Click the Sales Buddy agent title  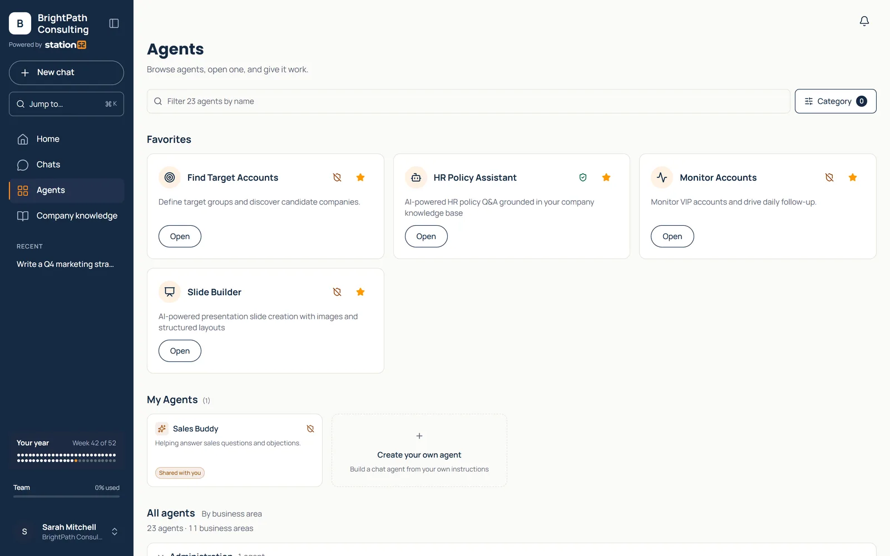click(x=195, y=429)
